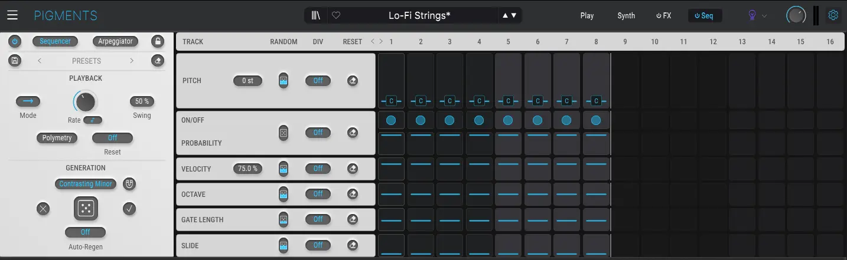Click the Swing 50 % value field
The height and width of the screenshot is (260, 847).
(x=142, y=101)
